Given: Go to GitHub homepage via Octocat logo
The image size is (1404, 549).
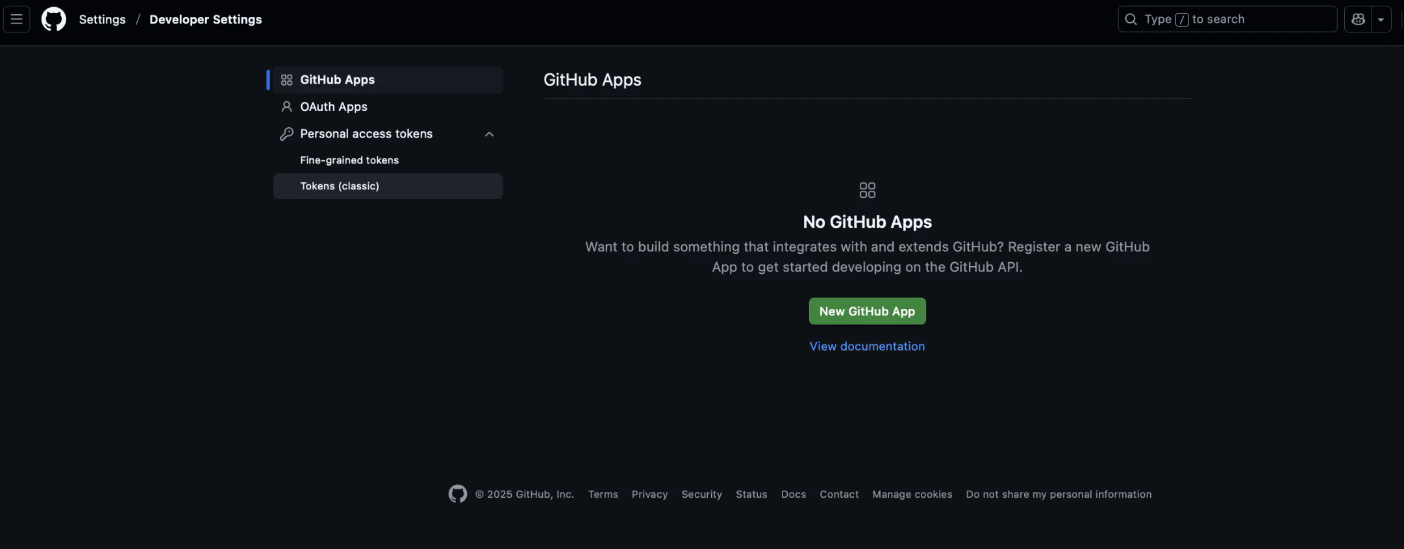Looking at the screenshot, I should (54, 19).
